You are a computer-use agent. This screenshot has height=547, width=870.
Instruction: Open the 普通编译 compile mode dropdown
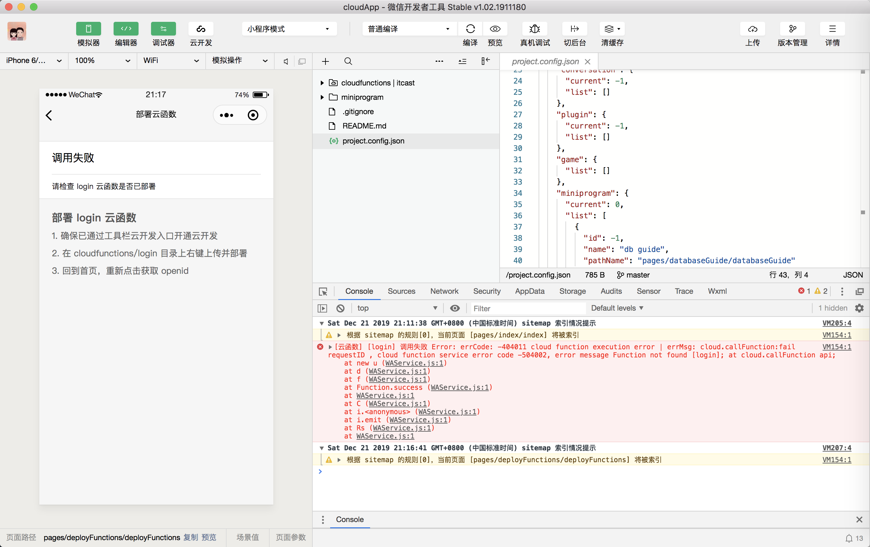tap(409, 29)
